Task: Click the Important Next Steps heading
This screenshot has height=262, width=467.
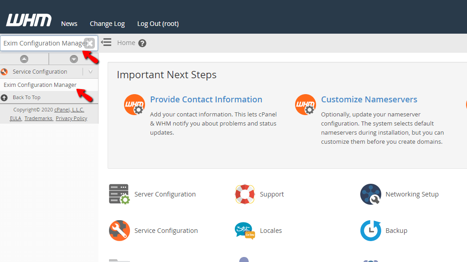Action: [166, 75]
